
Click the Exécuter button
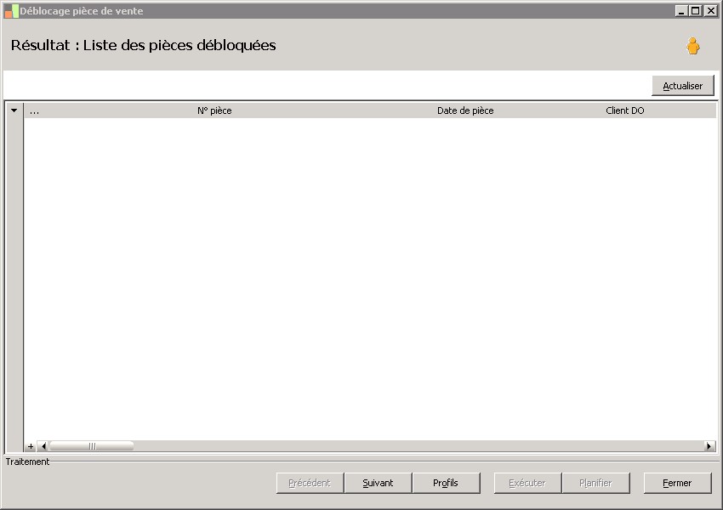click(x=527, y=483)
